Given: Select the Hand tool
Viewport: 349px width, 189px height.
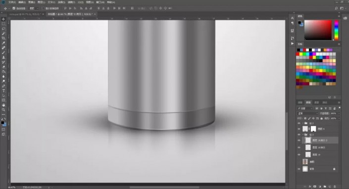Looking at the screenshot, I should point(3,105).
